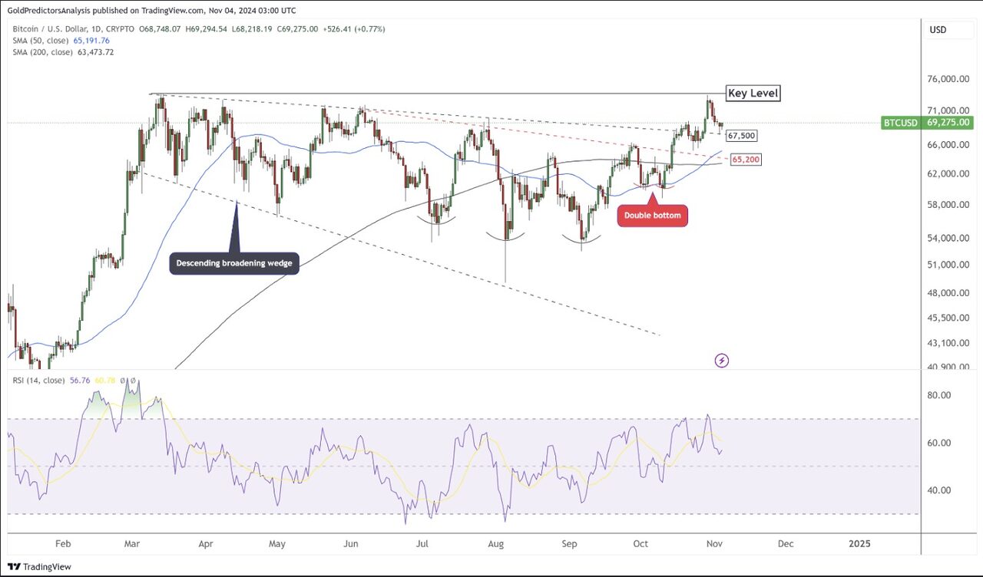Click the 51,000.00 price axis label
This screenshot has height=577, width=983.
pos(946,265)
